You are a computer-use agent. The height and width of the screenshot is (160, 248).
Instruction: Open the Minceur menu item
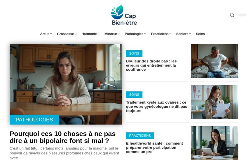[112, 34]
